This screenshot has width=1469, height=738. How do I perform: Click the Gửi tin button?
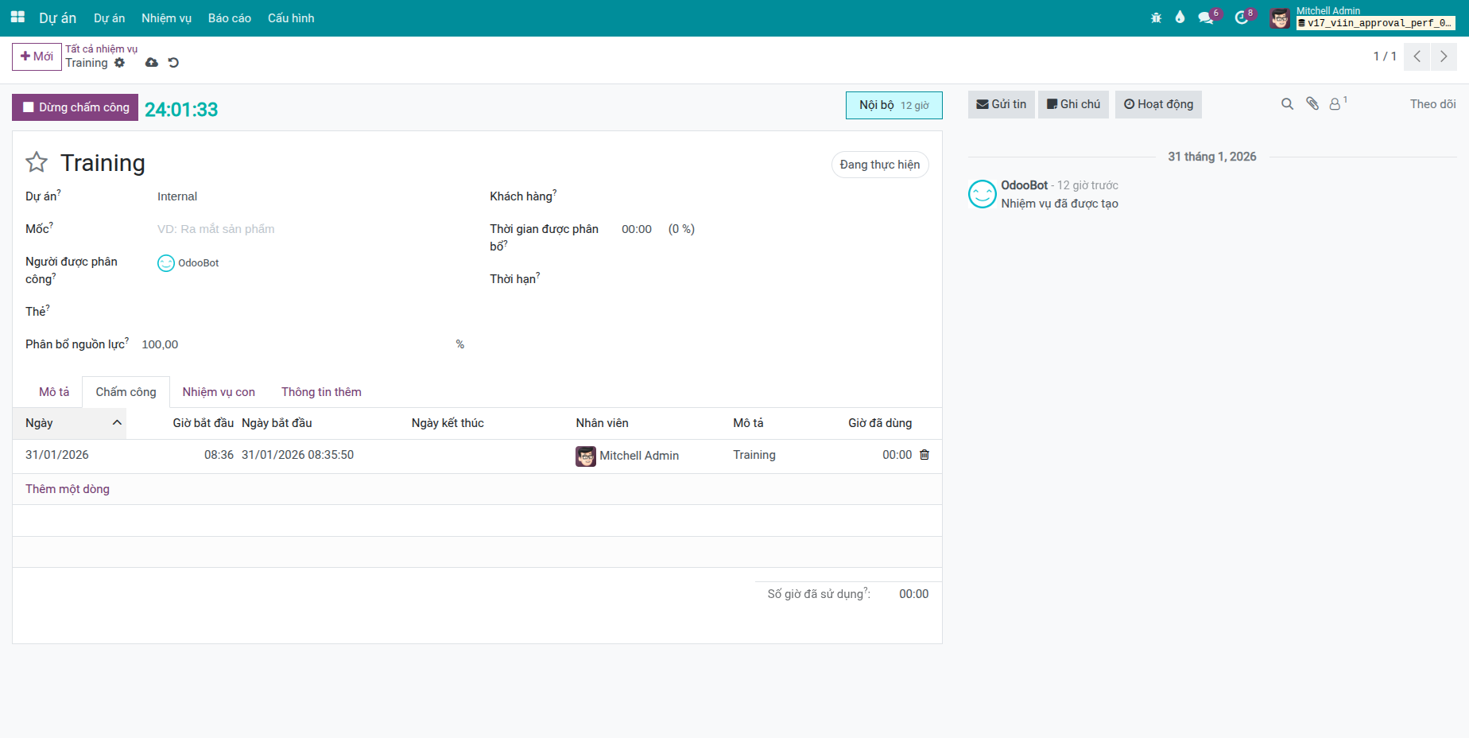click(x=1001, y=103)
